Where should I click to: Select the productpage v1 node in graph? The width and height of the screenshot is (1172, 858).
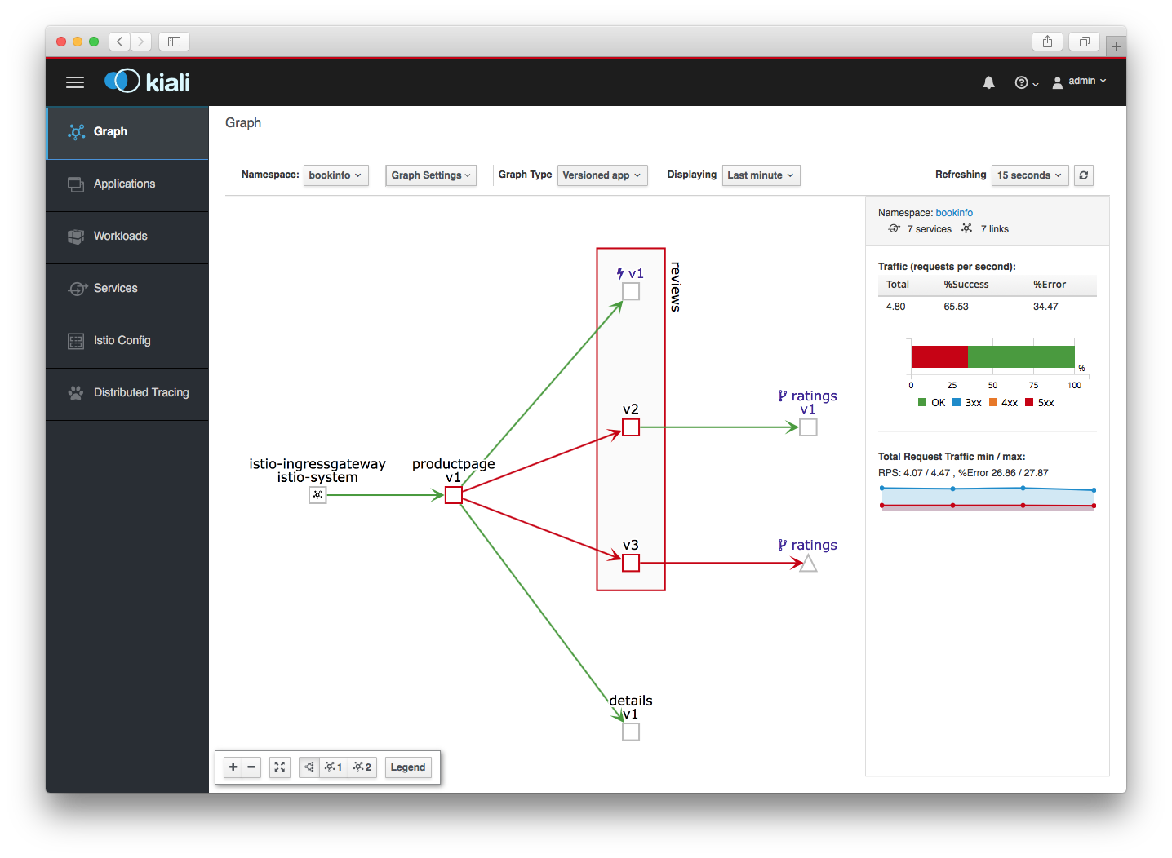point(454,495)
